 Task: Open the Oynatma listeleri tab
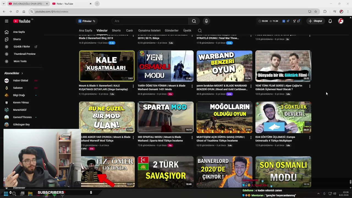149,31
